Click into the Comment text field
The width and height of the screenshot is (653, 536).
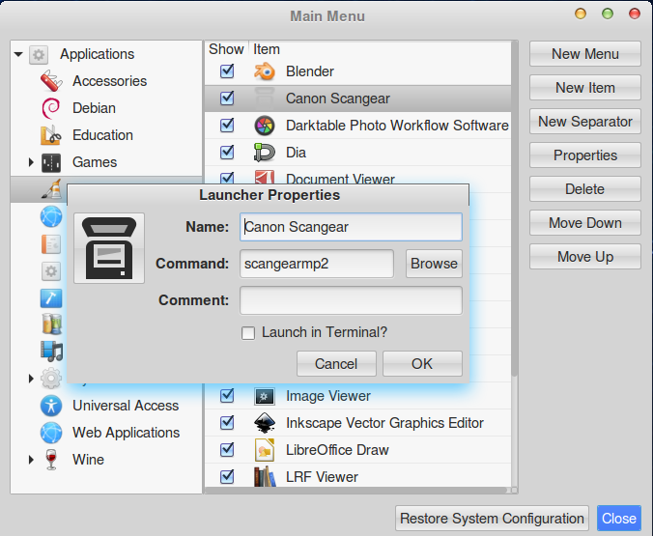[351, 300]
